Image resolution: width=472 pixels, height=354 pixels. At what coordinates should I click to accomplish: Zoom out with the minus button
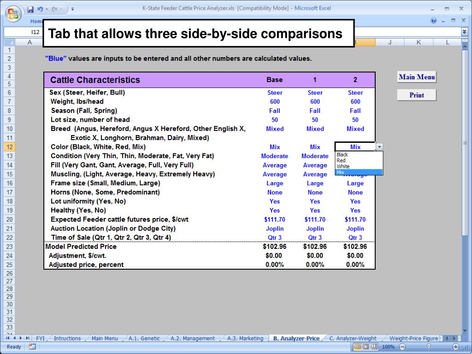click(x=402, y=347)
